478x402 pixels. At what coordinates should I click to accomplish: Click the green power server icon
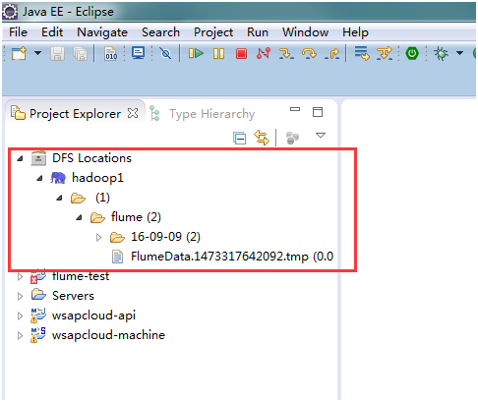pos(412,53)
